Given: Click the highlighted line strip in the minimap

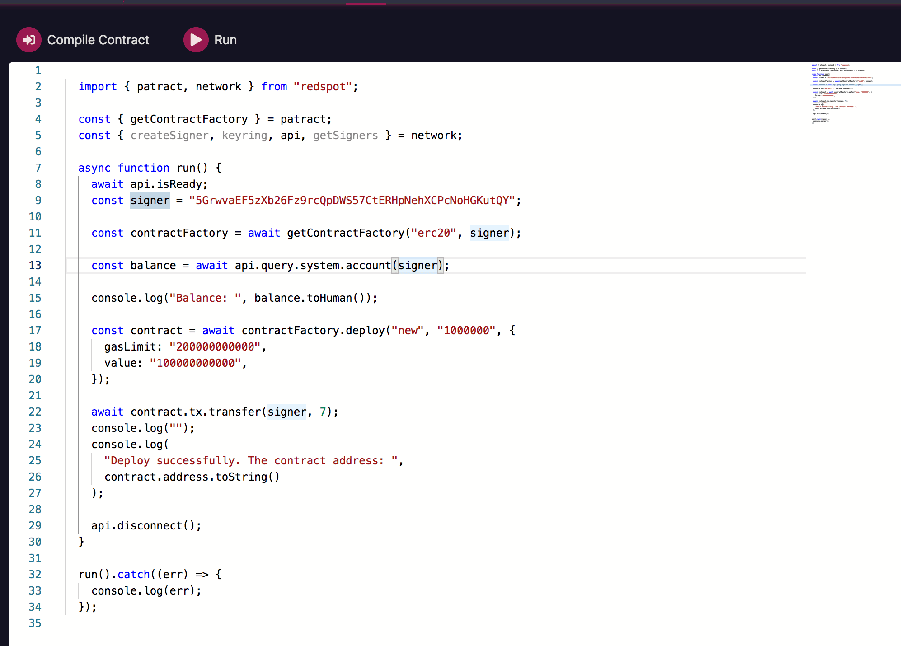Looking at the screenshot, I should [854, 85].
